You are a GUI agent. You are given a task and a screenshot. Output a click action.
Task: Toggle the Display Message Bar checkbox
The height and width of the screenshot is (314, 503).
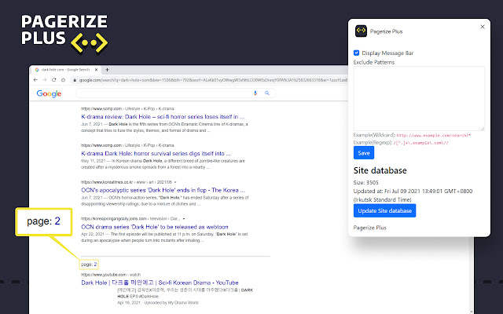coord(357,53)
